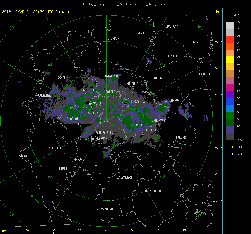Viewport: 251px width, 234px height.
Task: Click the yellow 24SR arrow legend icon
Action: (230, 147)
